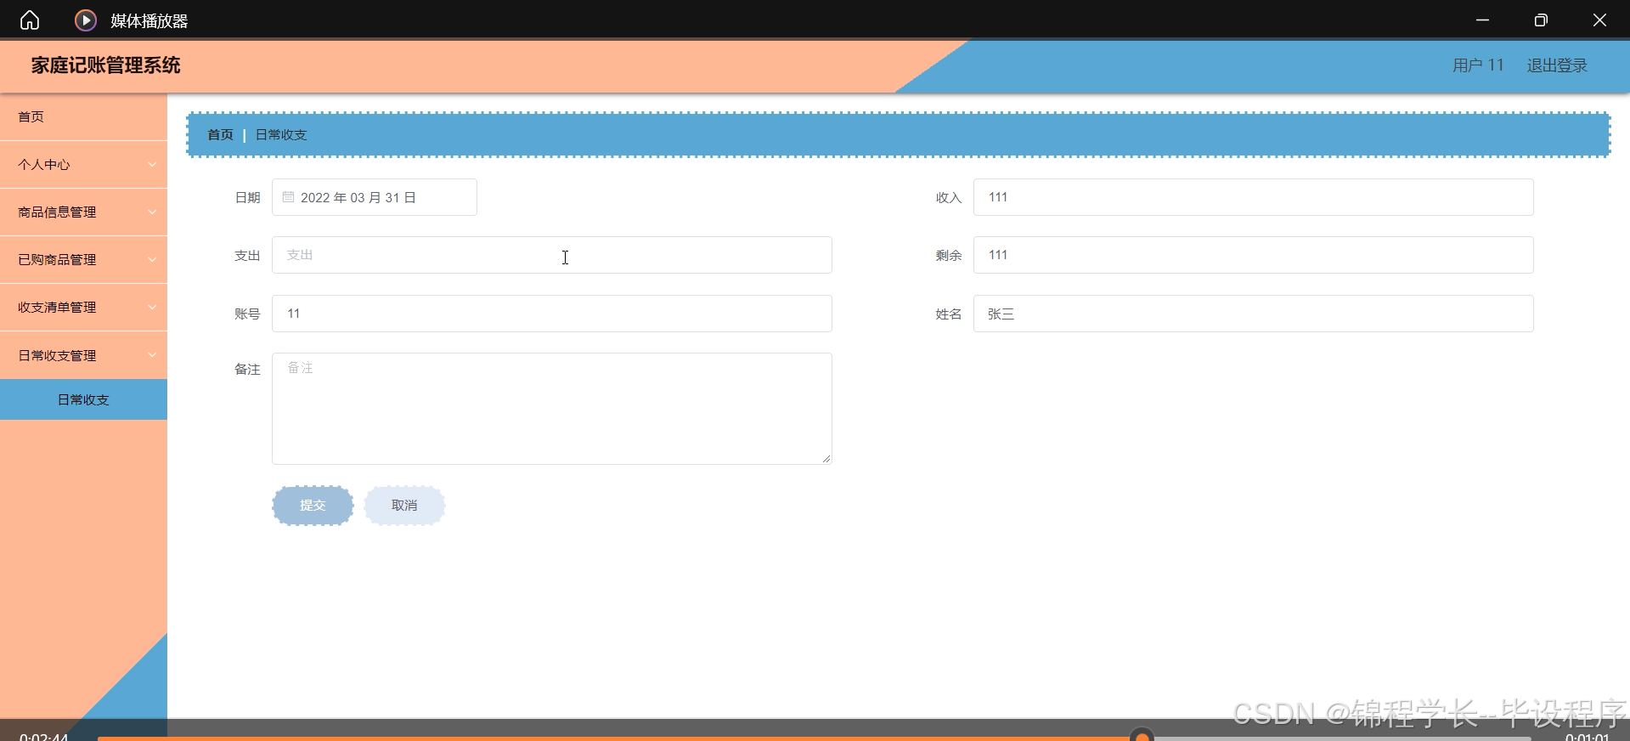Screen dimensions: 1630x741
Task: Click the 备注 textarea resize handle
Action: click(x=826, y=458)
